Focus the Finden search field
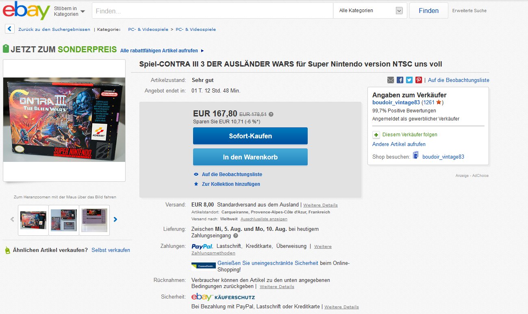528x314 pixels. [x=212, y=11]
